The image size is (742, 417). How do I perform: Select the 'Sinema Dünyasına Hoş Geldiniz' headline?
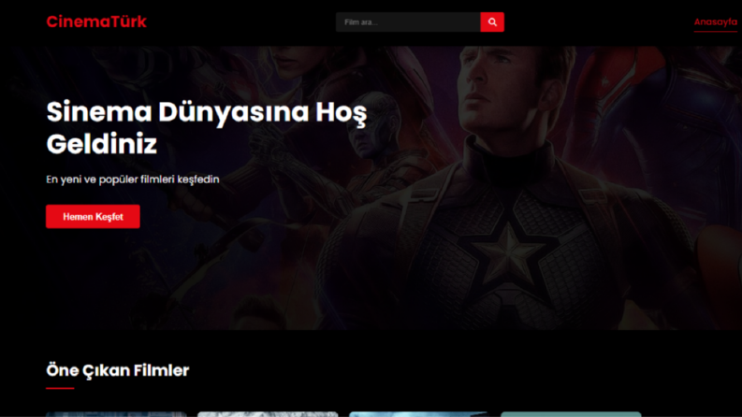point(207,128)
